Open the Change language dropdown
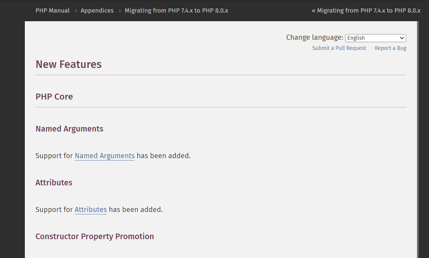 click(x=375, y=38)
